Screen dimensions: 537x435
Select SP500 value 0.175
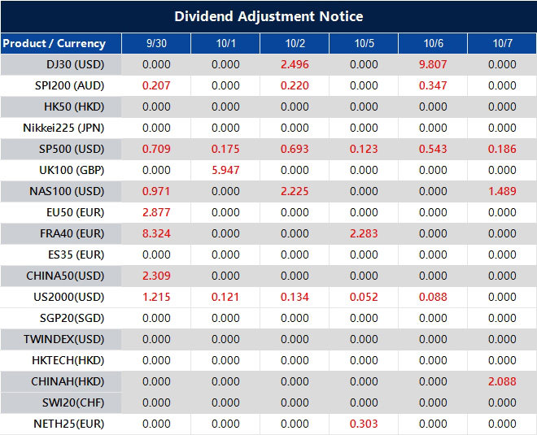point(225,150)
